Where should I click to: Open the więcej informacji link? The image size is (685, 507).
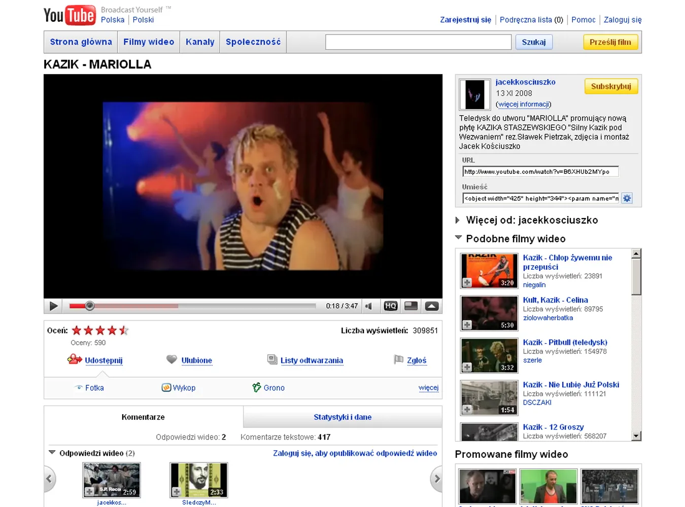click(x=524, y=104)
